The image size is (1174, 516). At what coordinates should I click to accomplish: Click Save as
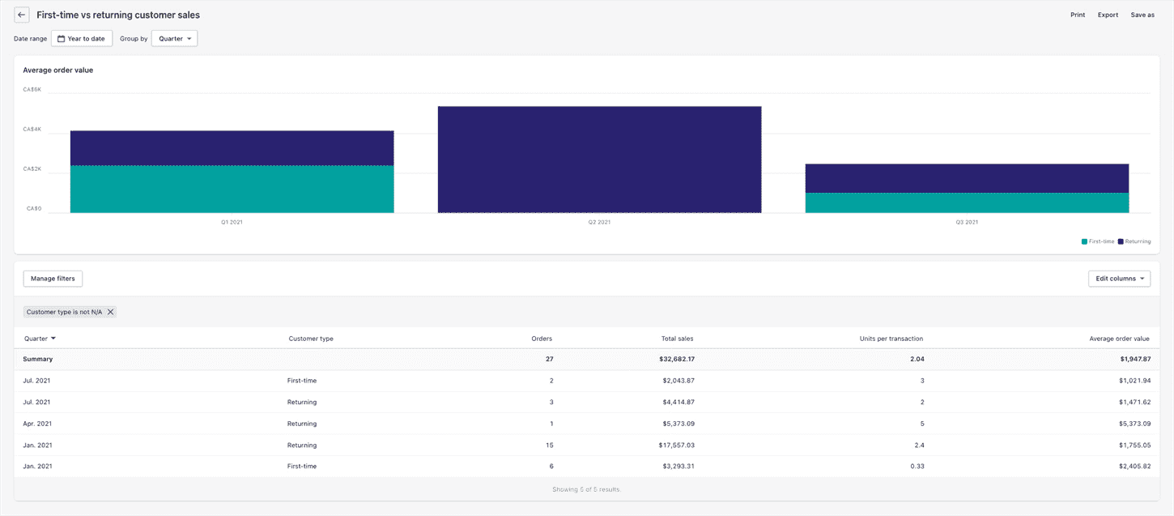pyautogui.click(x=1142, y=15)
